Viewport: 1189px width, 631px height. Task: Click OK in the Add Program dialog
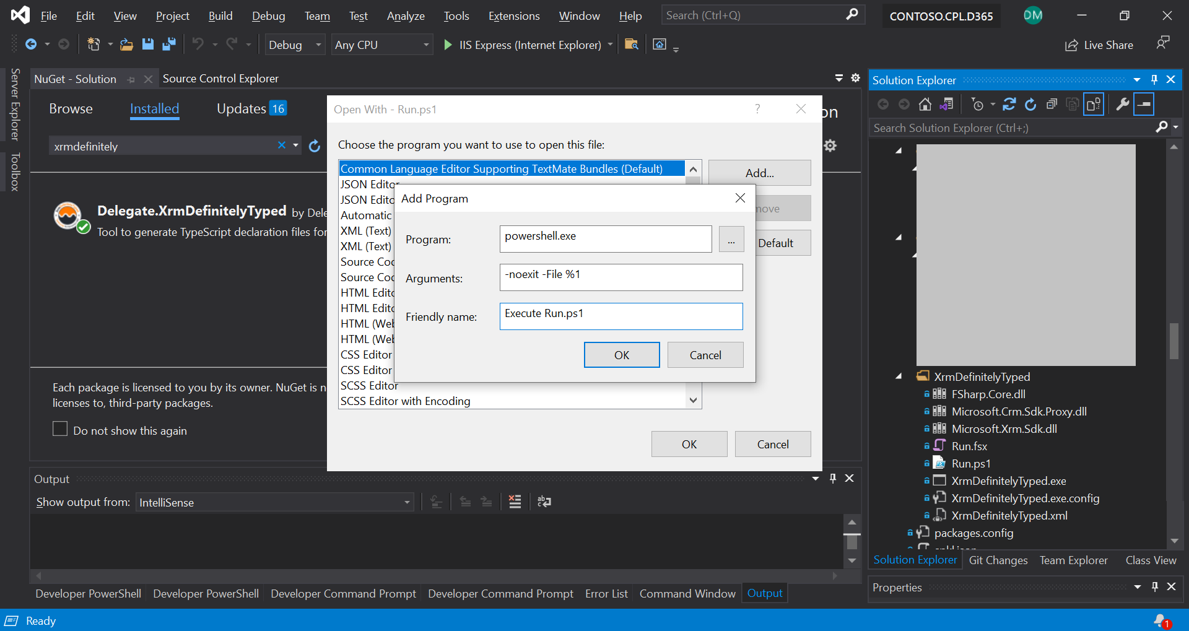tap(621, 355)
